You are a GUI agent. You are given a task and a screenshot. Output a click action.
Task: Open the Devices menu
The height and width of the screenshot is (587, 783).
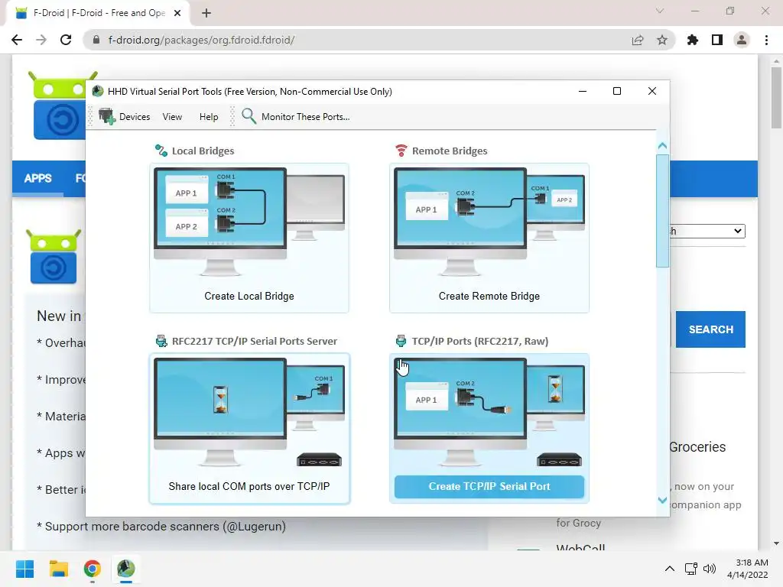tap(135, 117)
